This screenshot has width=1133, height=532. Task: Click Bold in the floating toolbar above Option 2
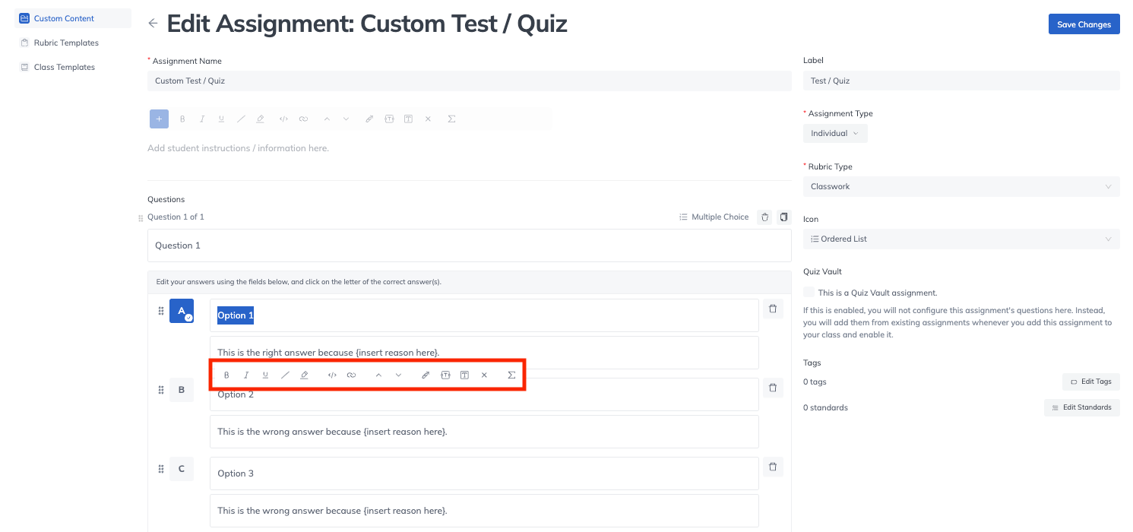click(x=226, y=375)
